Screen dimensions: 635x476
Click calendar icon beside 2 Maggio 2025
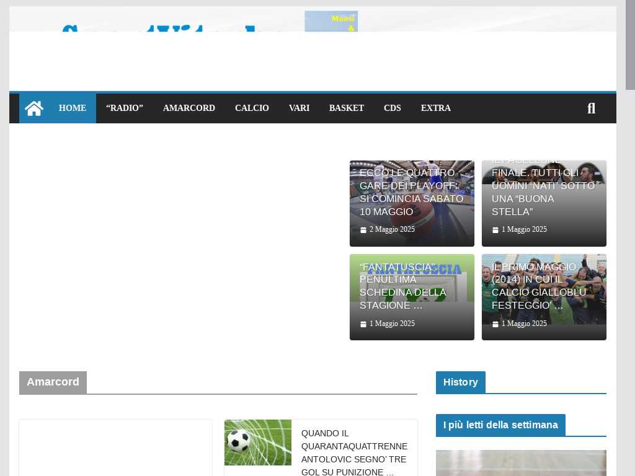pyautogui.click(x=363, y=230)
